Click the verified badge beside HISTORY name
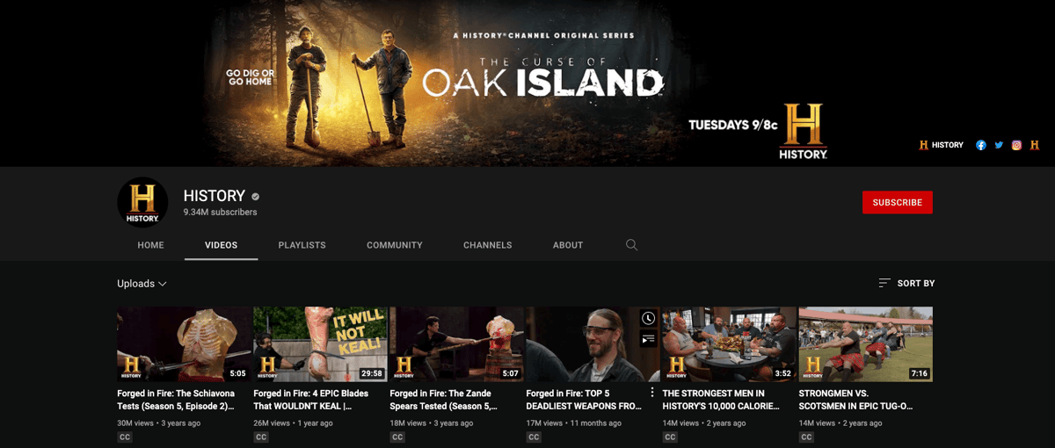 click(256, 197)
